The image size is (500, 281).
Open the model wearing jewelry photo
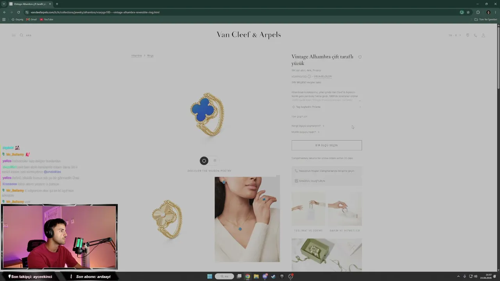247,219
